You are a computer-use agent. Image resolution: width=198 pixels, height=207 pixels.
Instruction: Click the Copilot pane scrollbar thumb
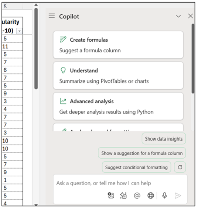pyautogui.click(x=193, y=59)
